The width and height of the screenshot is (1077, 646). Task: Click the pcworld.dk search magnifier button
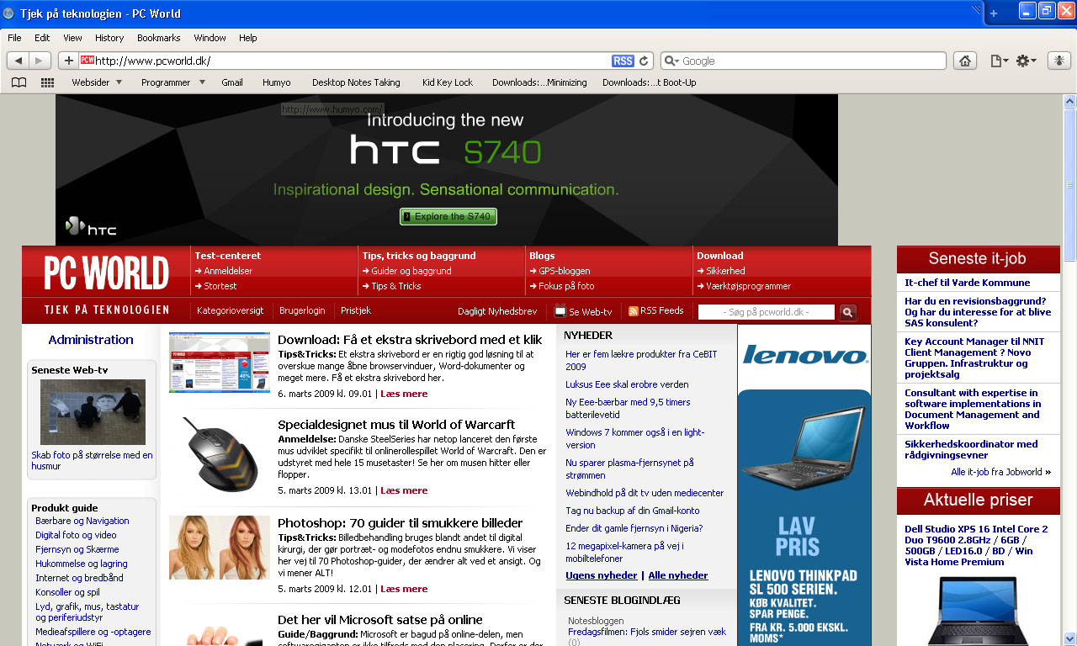point(847,312)
